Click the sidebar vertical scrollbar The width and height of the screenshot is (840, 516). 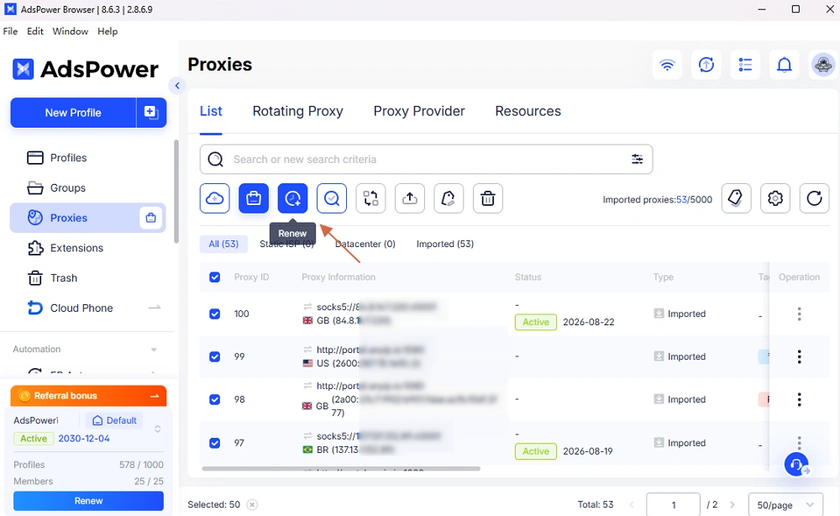coord(176,192)
